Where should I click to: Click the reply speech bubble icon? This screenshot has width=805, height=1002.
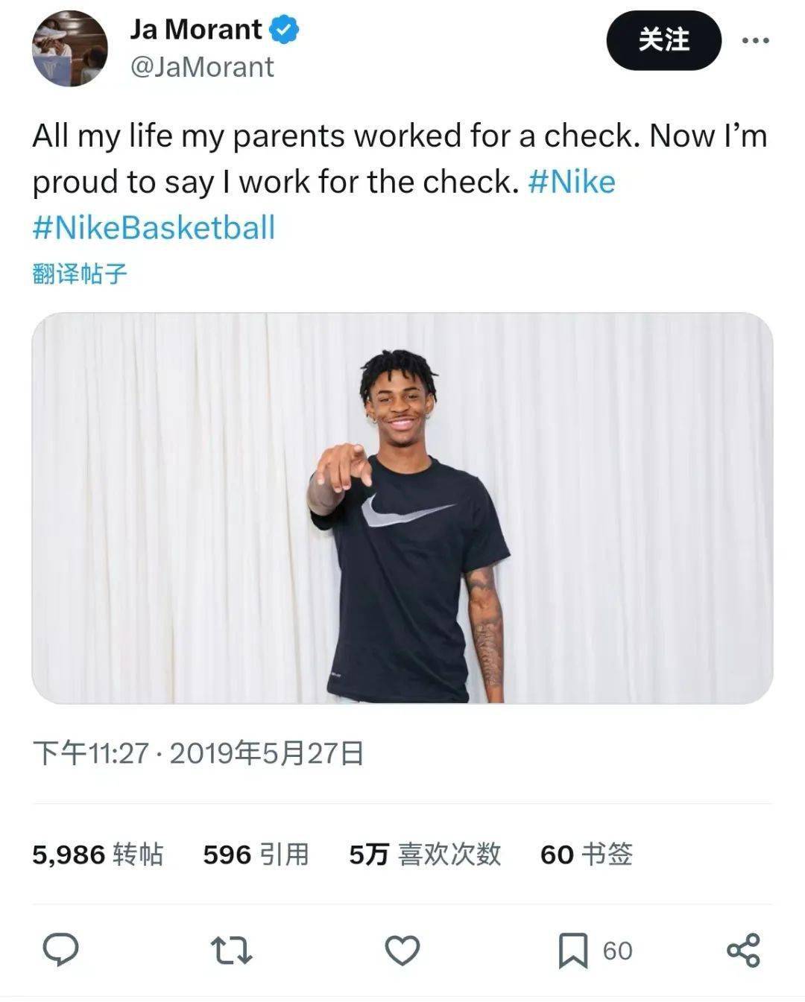pyautogui.click(x=61, y=950)
